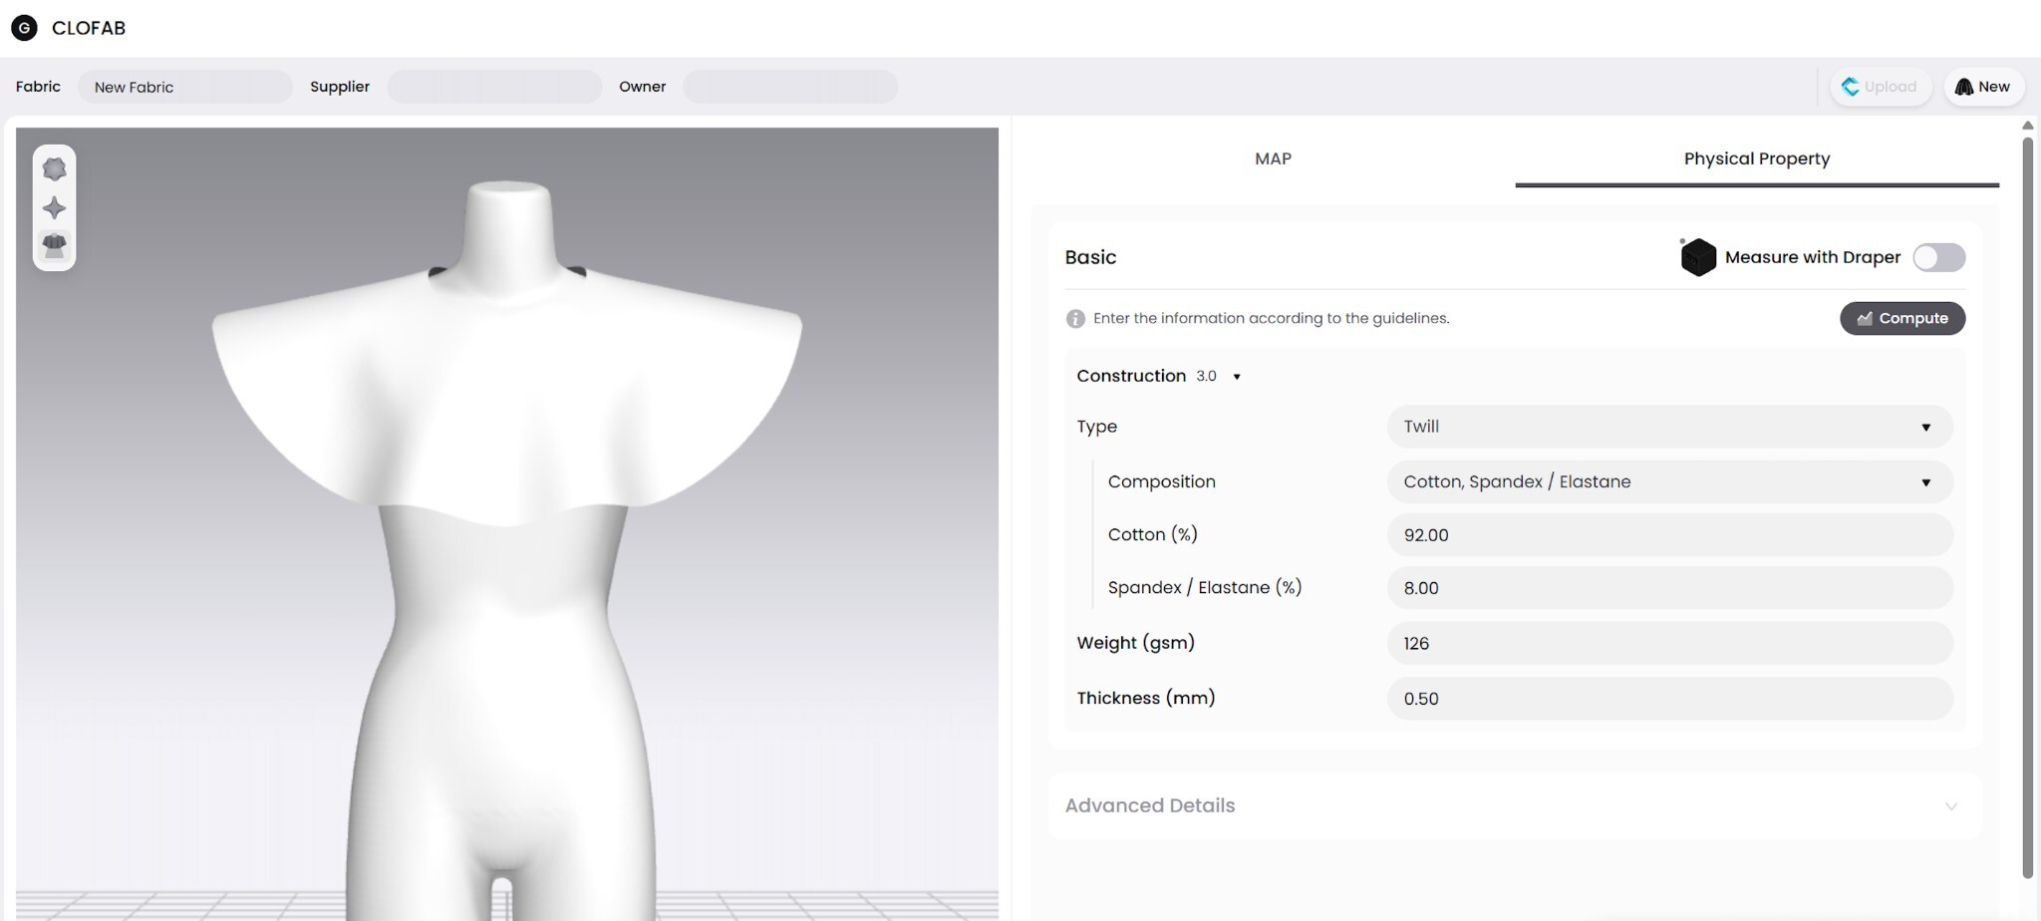Select the four-point star drape view icon
The width and height of the screenshot is (2041, 921).
55,207
